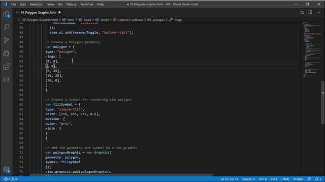The height and width of the screenshot is (182, 325).
Task: Click the "type: "simple-fill"," line
Action: [x=65, y=109]
